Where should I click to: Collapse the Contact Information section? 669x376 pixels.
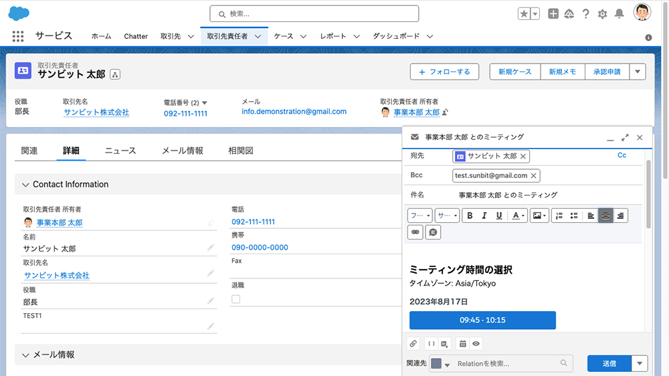25,185
